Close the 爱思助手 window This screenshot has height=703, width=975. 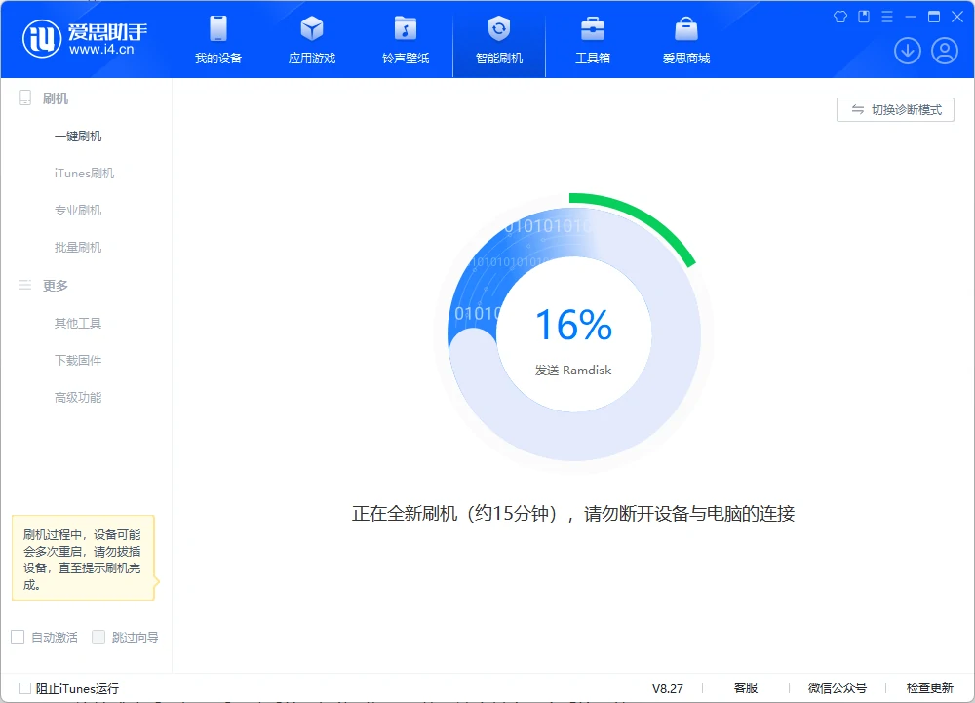click(957, 17)
